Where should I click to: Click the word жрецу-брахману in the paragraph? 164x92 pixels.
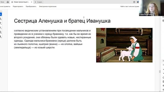54,34
